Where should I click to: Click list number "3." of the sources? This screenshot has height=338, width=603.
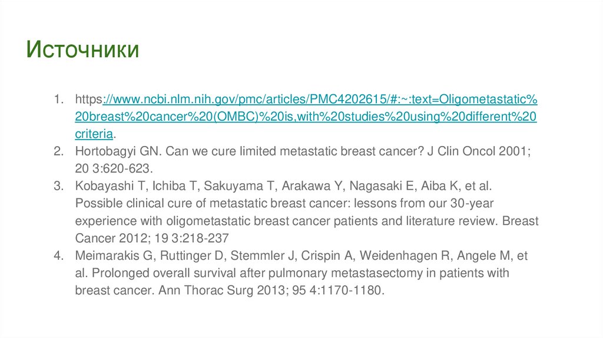[58, 187]
